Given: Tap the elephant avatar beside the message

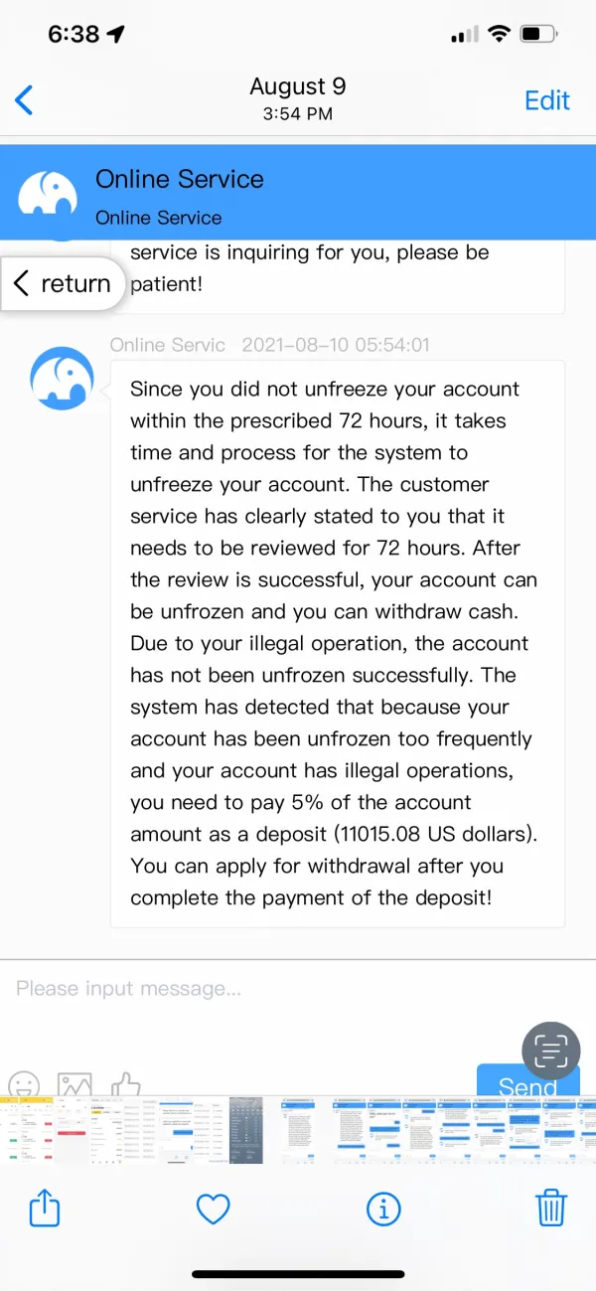Looking at the screenshot, I should [62, 379].
